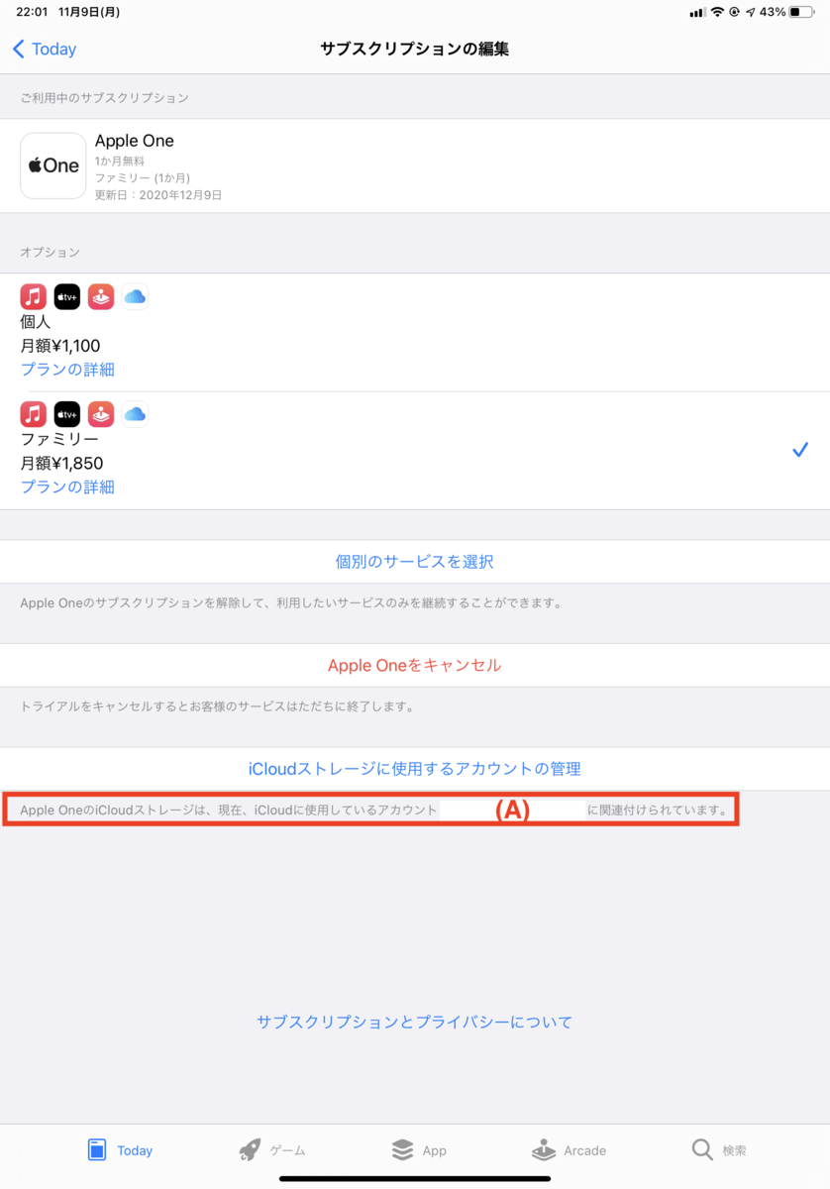Tap the Wi-Fi icon in status bar
The image size is (830, 1189).
point(717,12)
